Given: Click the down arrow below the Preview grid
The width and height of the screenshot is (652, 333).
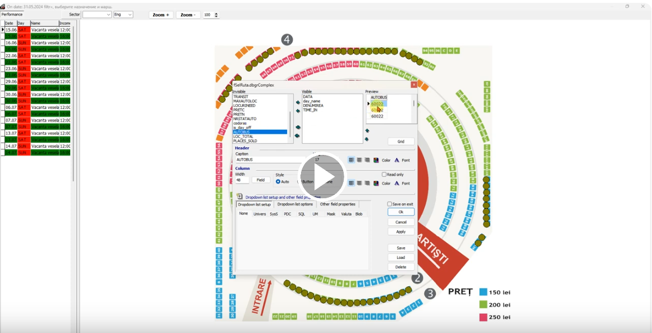Looking at the screenshot, I should point(367,139).
